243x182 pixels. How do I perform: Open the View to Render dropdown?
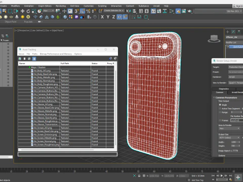coord(236,82)
